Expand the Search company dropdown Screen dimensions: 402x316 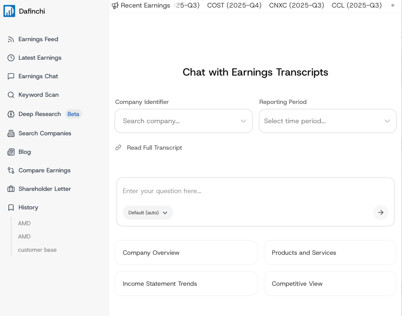pos(243,121)
